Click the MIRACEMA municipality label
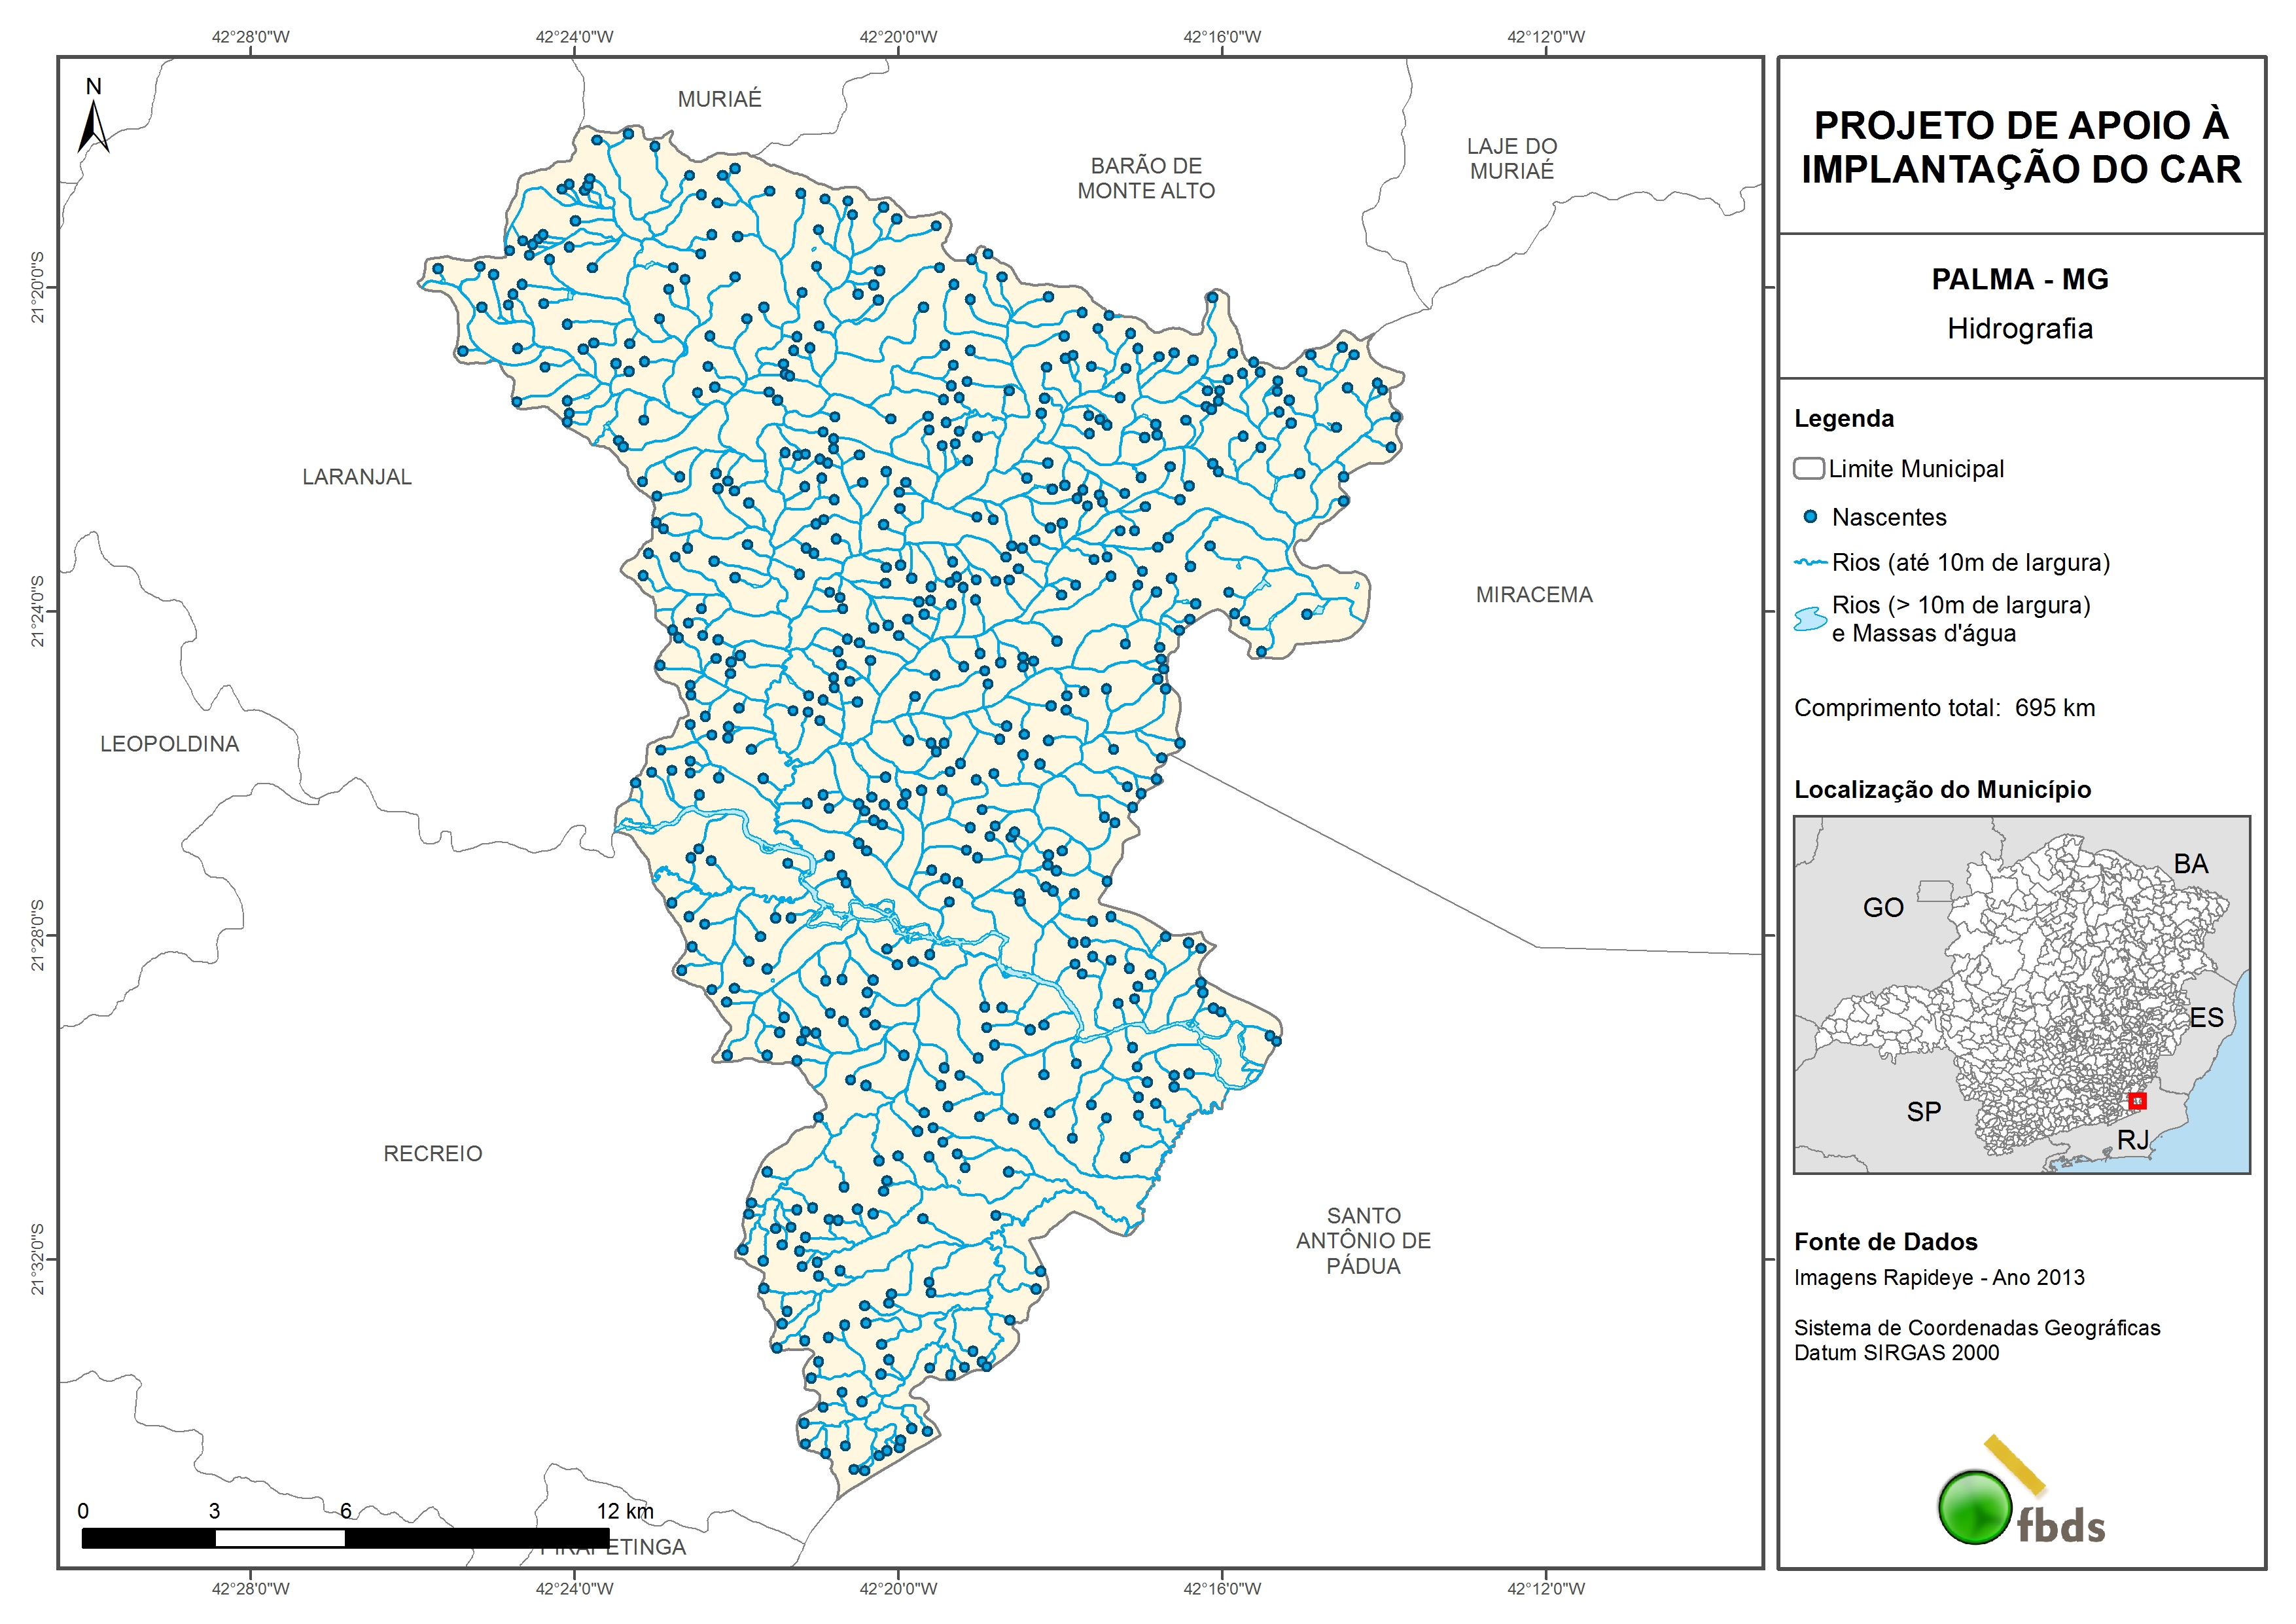Viewport: 2296px width, 1624px height. tap(1534, 596)
